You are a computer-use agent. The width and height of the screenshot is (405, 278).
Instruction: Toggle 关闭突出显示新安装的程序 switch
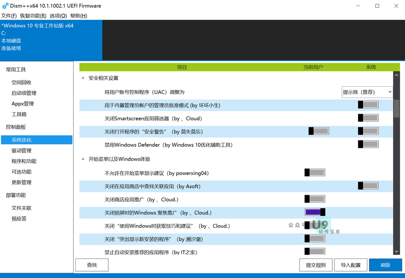pos(315,239)
